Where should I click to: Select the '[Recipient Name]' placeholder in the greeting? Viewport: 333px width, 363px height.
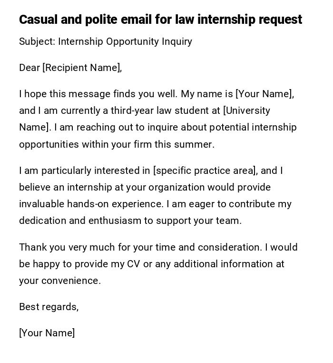[81, 68]
